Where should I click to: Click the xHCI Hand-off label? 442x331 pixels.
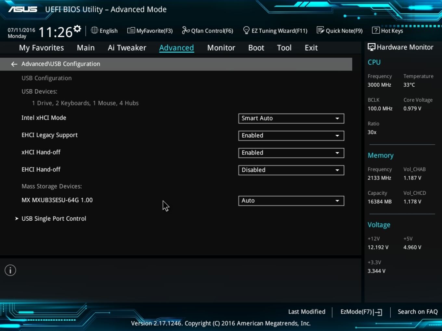(41, 152)
